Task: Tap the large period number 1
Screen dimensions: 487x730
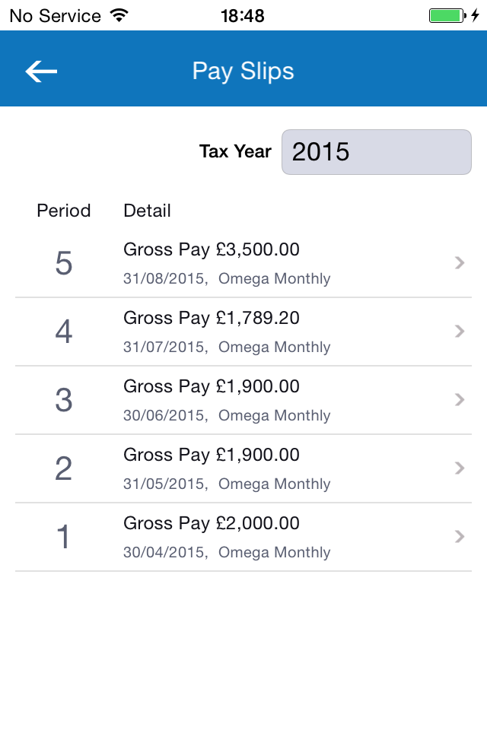Action: [63, 537]
